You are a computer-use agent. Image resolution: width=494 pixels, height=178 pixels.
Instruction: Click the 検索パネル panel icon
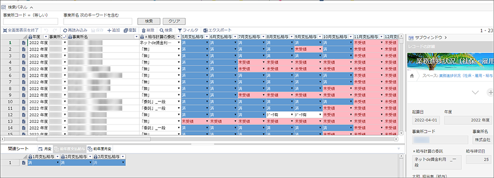tap(4, 7)
